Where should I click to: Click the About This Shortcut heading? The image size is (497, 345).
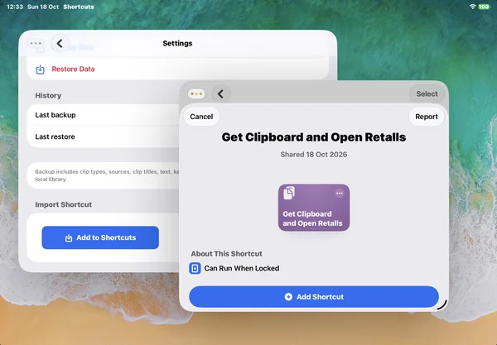pyautogui.click(x=226, y=254)
